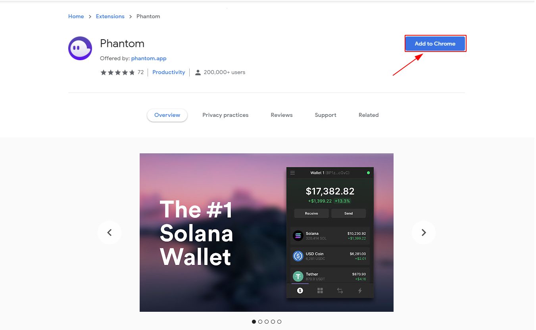Show previous screenshot with left chevron

point(110,233)
